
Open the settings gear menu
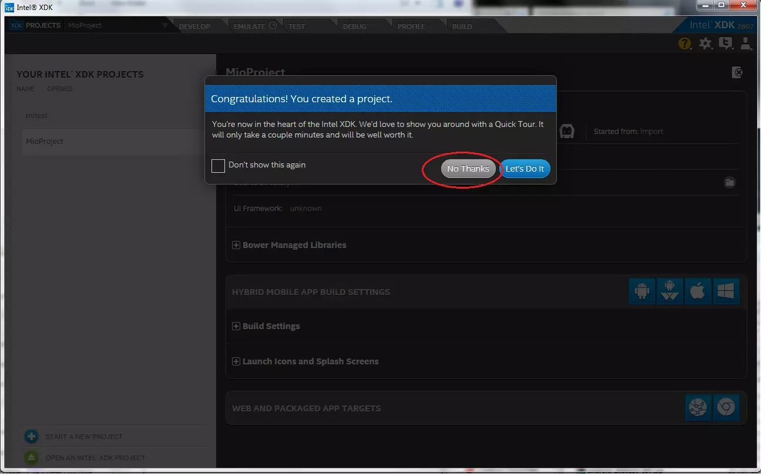point(705,43)
